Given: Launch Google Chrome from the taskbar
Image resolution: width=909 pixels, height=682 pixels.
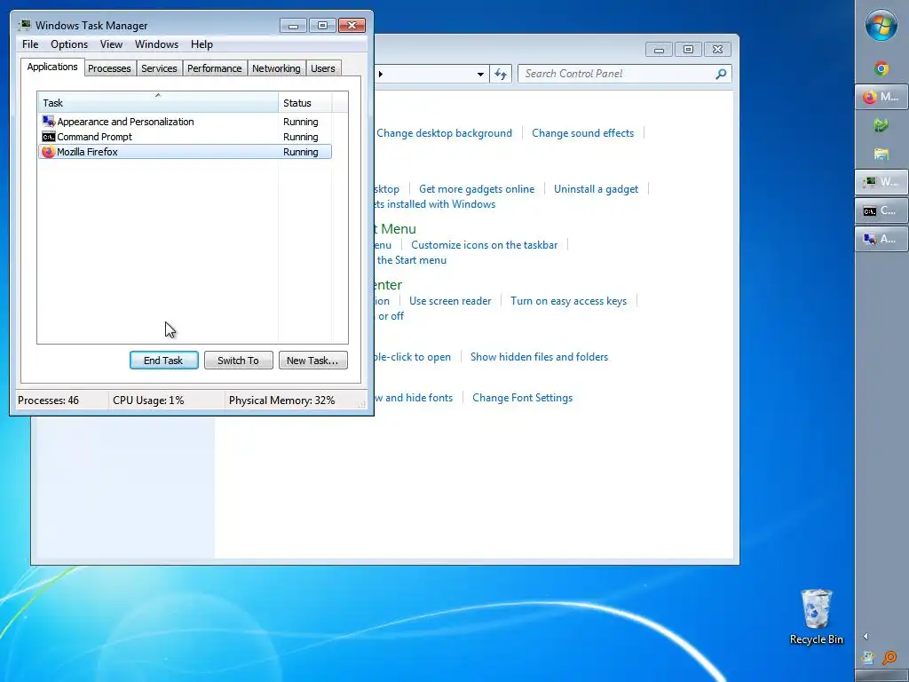Looking at the screenshot, I should (x=881, y=68).
